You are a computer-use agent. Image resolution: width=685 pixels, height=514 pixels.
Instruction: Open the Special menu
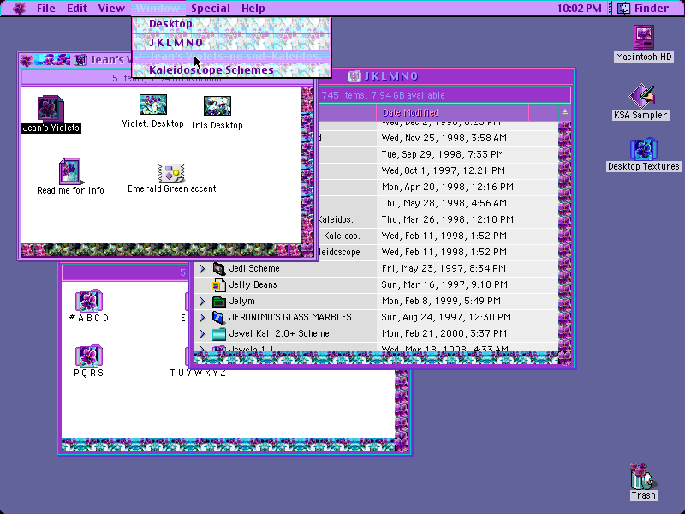211,9
